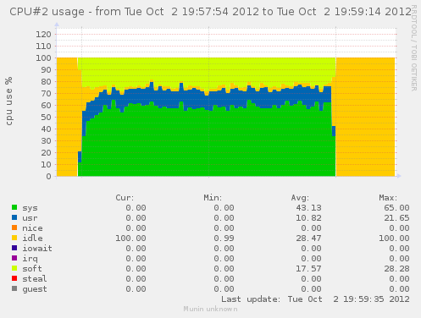Click the soft Max value 28.28
This screenshot has width=421, height=318.
click(x=396, y=269)
